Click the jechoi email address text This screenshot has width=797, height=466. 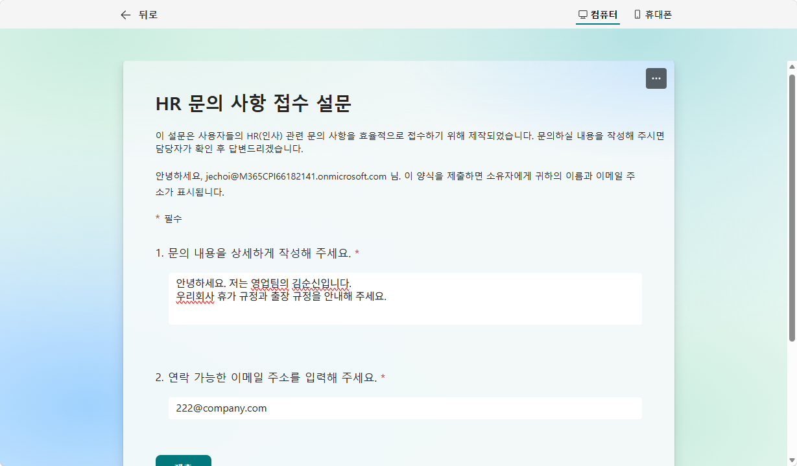(296, 176)
